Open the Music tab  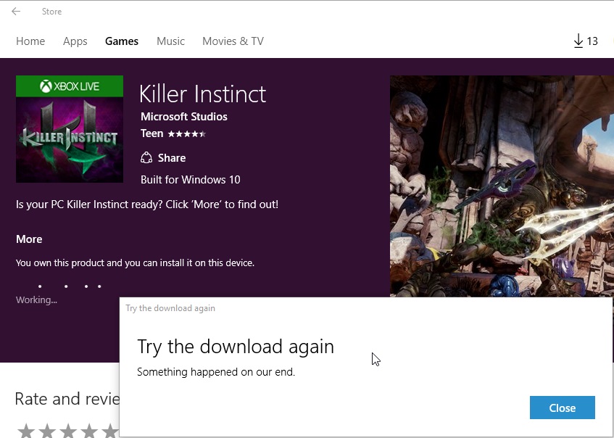(171, 41)
